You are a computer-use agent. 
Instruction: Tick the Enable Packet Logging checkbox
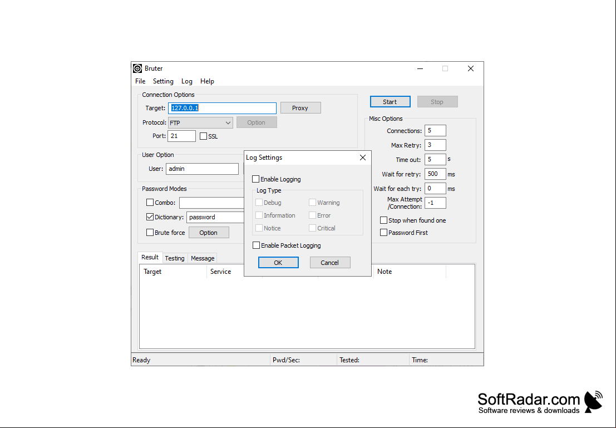click(256, 245)
